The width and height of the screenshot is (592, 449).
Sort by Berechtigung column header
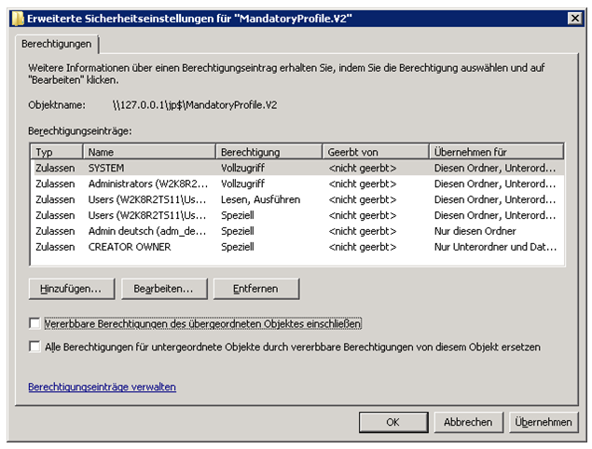point(268,152)
